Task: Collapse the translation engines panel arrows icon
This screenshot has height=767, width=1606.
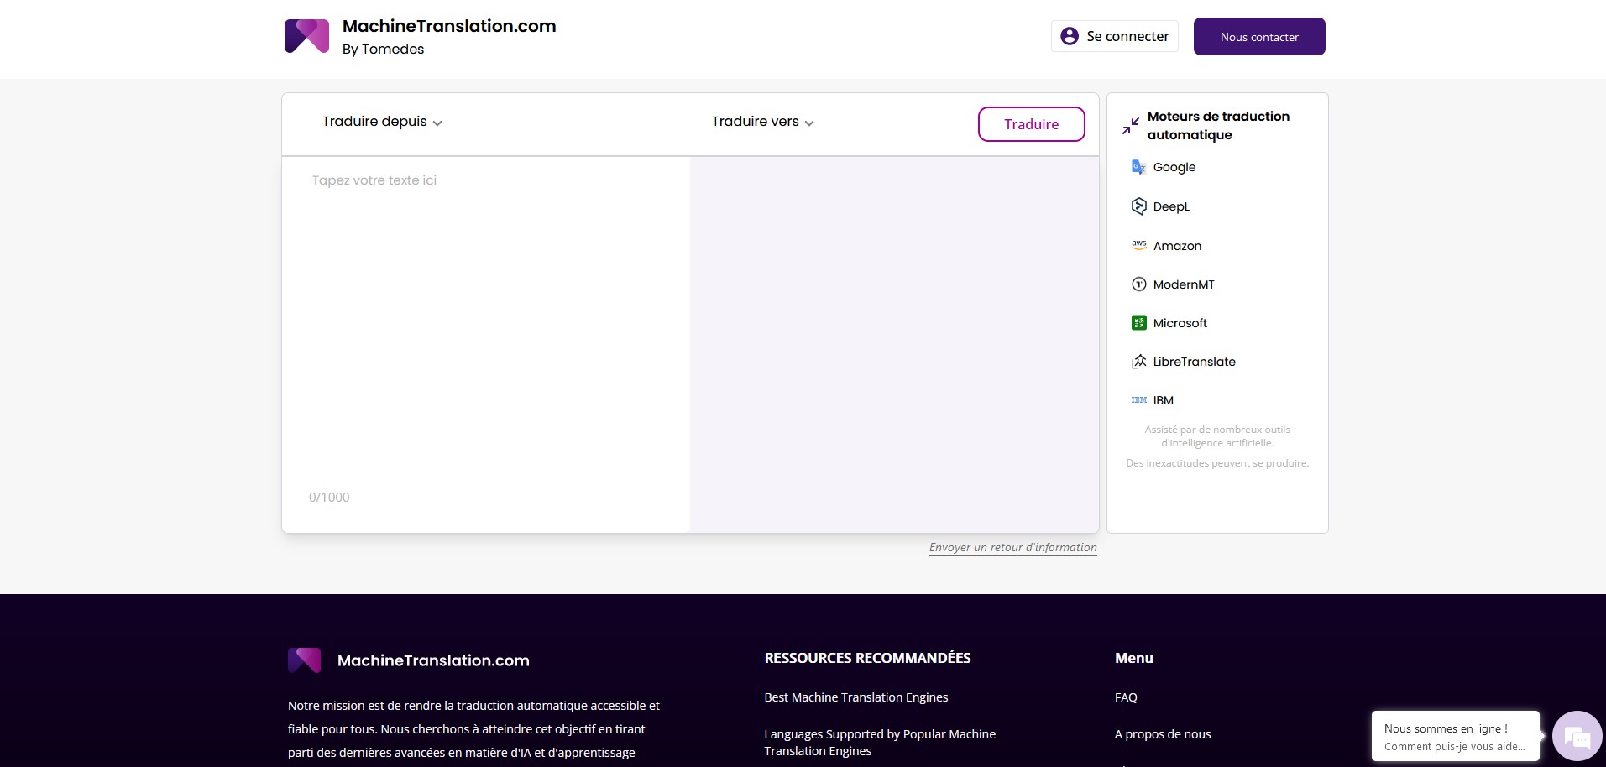Action: (x=1131, y=126)
